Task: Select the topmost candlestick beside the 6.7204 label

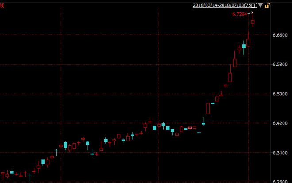Action: coord(253,22)
